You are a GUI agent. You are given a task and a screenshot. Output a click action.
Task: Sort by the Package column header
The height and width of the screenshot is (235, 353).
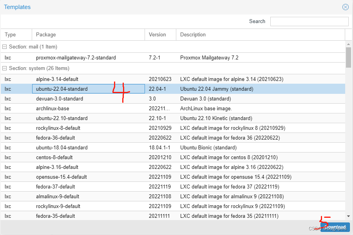88,34
